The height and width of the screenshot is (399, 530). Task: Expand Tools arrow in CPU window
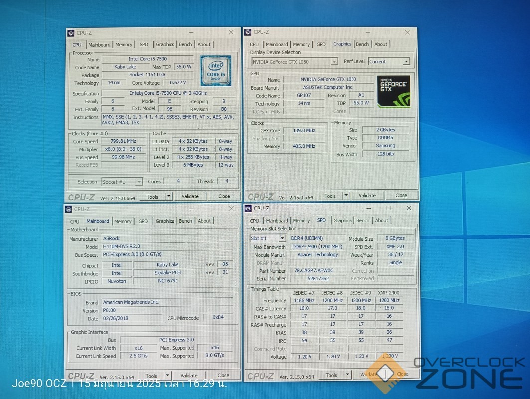click(x=169, y=196)
